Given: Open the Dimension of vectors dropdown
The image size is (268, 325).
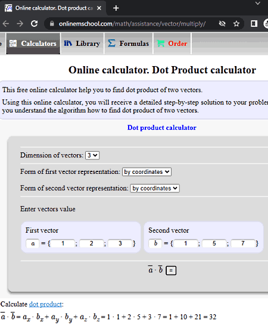Looking at the screenshot, I should click(92, 155).
